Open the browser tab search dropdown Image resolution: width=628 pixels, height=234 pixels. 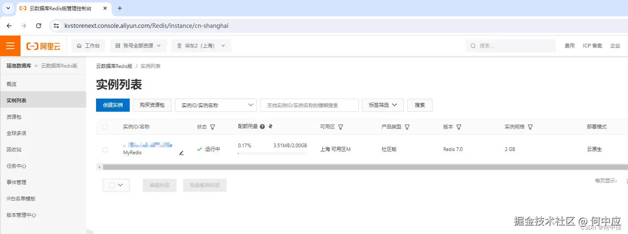8,8
